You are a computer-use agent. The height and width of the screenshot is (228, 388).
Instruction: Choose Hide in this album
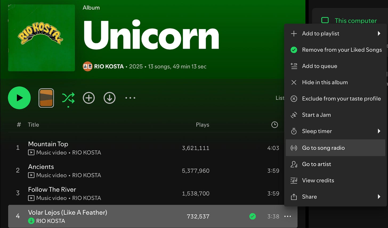[x=335, y=82]
